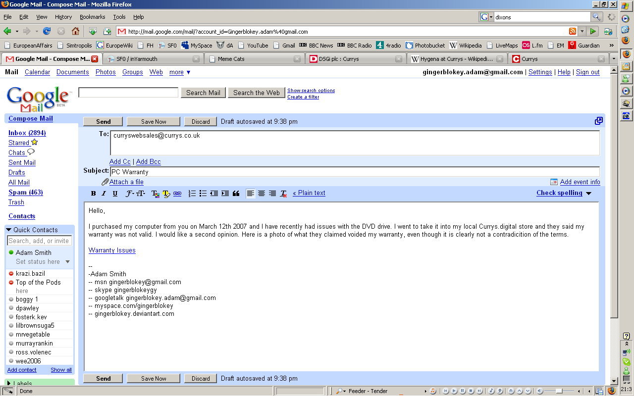Screen dimensions: 634x396
Task: Apply italic formatting to message text
Action: 104,194
